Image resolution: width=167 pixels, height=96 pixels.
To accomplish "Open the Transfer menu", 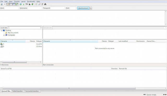I will (x=17, y=2).
